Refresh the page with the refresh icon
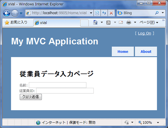Screen dimensions: 168x128 [104, 13]
